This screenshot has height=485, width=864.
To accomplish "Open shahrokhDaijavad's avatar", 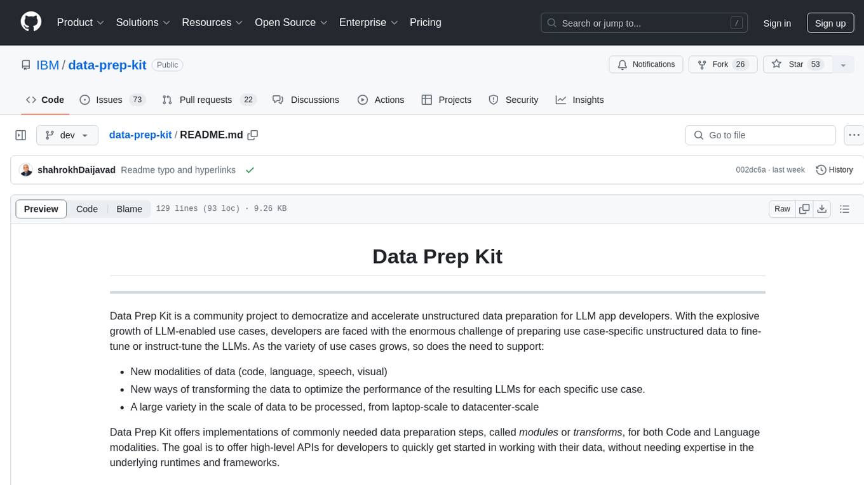I will tap(26, 170).
